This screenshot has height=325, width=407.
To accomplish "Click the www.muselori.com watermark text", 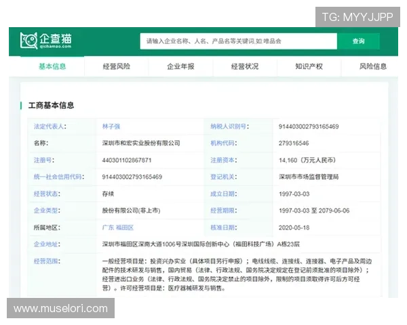I will click(x=60, y=309).
